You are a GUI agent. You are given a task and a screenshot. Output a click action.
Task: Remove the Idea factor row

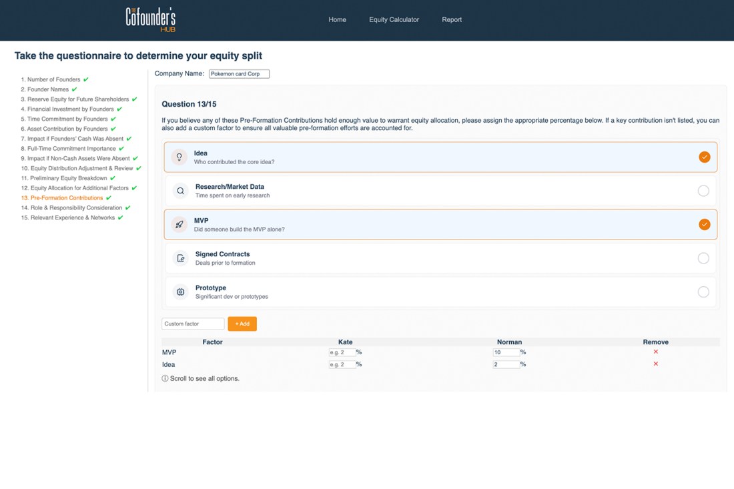655,364
